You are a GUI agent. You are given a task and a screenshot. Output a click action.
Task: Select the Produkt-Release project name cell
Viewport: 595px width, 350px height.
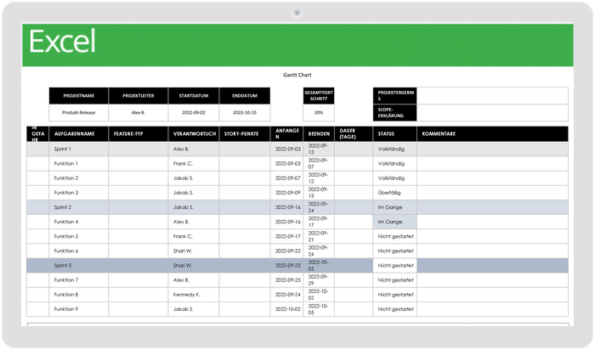tap(79, 113)
